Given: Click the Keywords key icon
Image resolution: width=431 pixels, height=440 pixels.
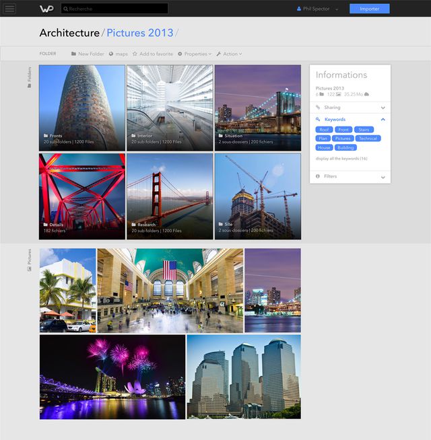Looking at the screenshot, I should coord(318,119).
